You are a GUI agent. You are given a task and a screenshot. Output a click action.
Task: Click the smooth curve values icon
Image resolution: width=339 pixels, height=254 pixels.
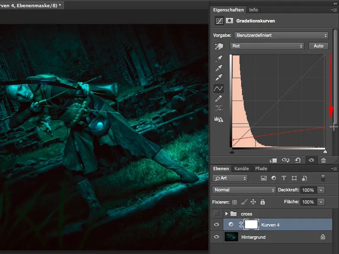pyautogui.click(x=218, y=108)
